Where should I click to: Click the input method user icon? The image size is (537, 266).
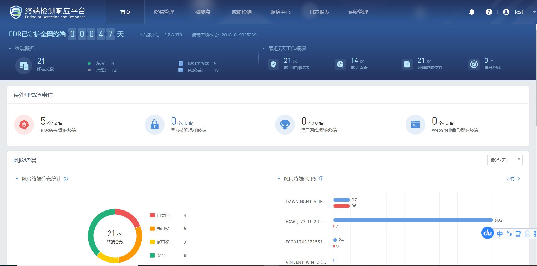point(527,234)
